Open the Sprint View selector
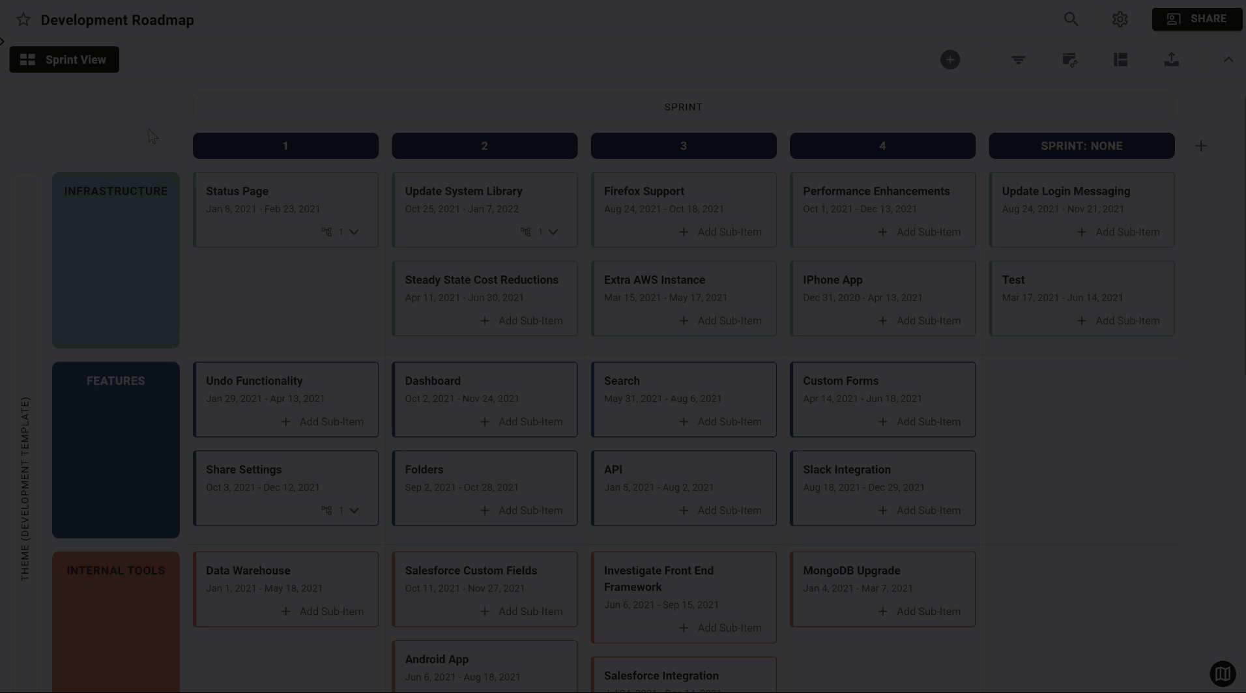Viewport: 1246px width, 693px height. pyautogui.click(x=64, y=60)
